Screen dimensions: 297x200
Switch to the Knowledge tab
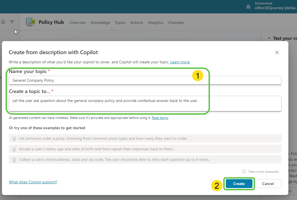click(100, 22)
